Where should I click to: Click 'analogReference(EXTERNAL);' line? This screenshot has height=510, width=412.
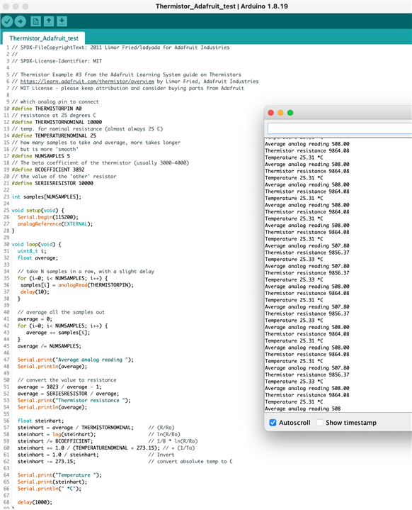point(55,224)
